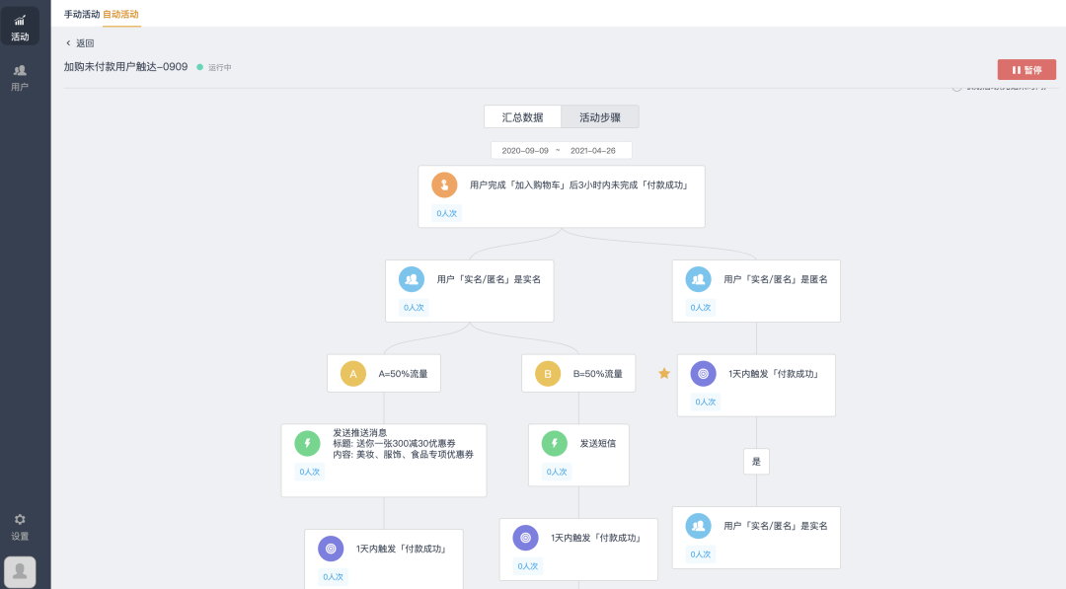Select the 自动活动 tab
The width and height of the screenshot is (1066, 589).
(120, 14)
